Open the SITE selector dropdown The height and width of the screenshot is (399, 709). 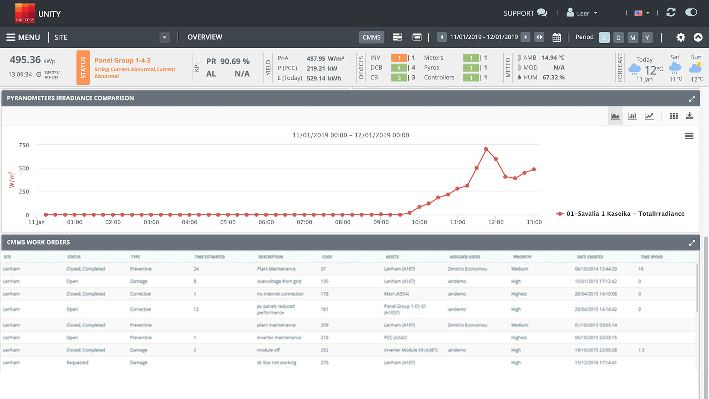[165, 37]
